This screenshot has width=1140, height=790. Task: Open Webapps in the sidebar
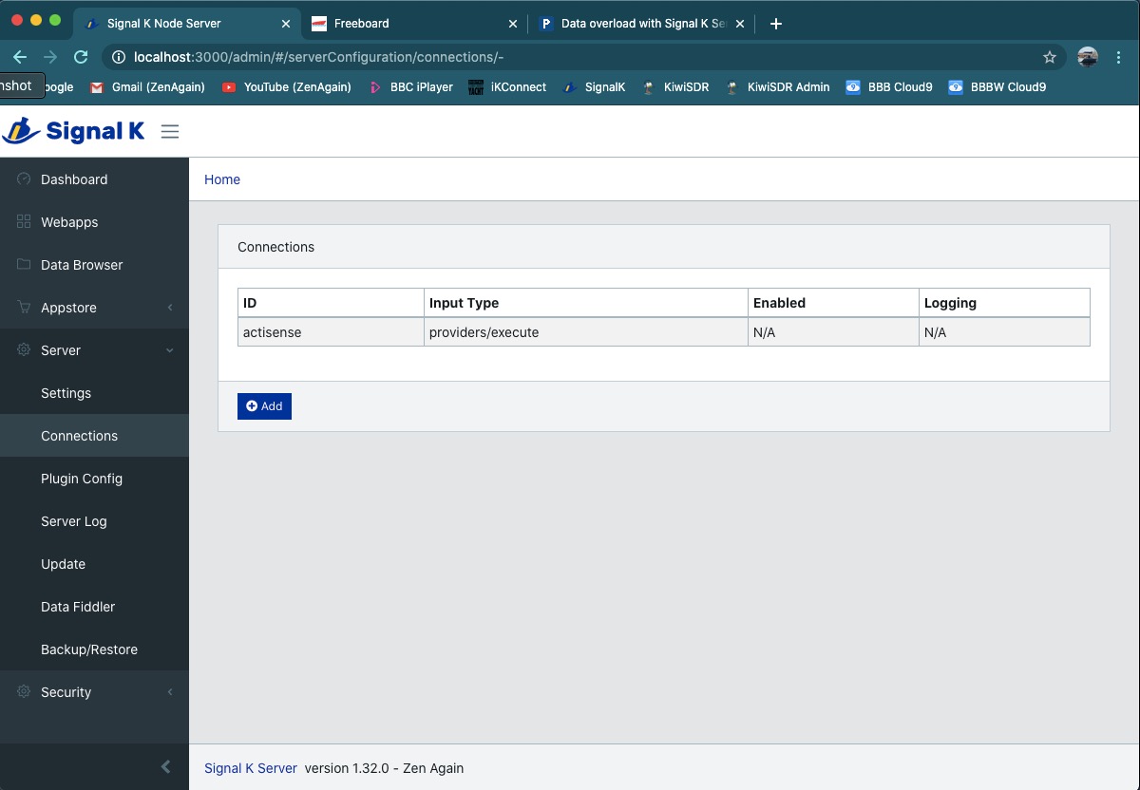[x=94, y=222]
